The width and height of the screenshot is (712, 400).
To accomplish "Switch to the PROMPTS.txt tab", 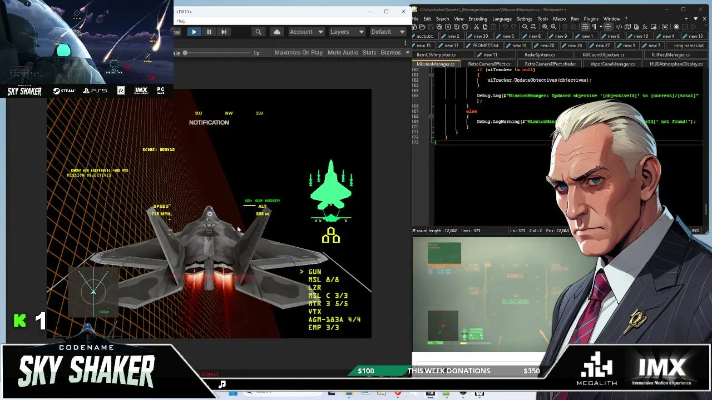I will click(x=485, y=46).
